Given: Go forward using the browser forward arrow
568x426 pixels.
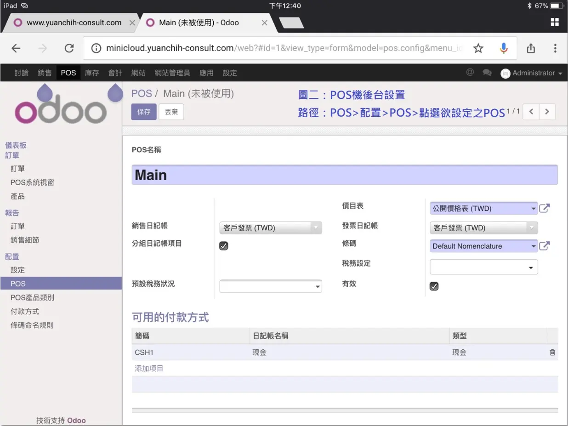Looking at the screenshot, I should click(x=42, y=48).
